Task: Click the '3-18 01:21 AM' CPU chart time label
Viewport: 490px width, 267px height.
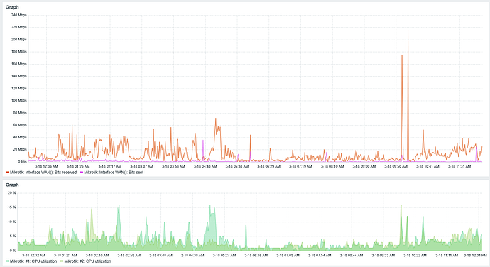Action: 65,255
